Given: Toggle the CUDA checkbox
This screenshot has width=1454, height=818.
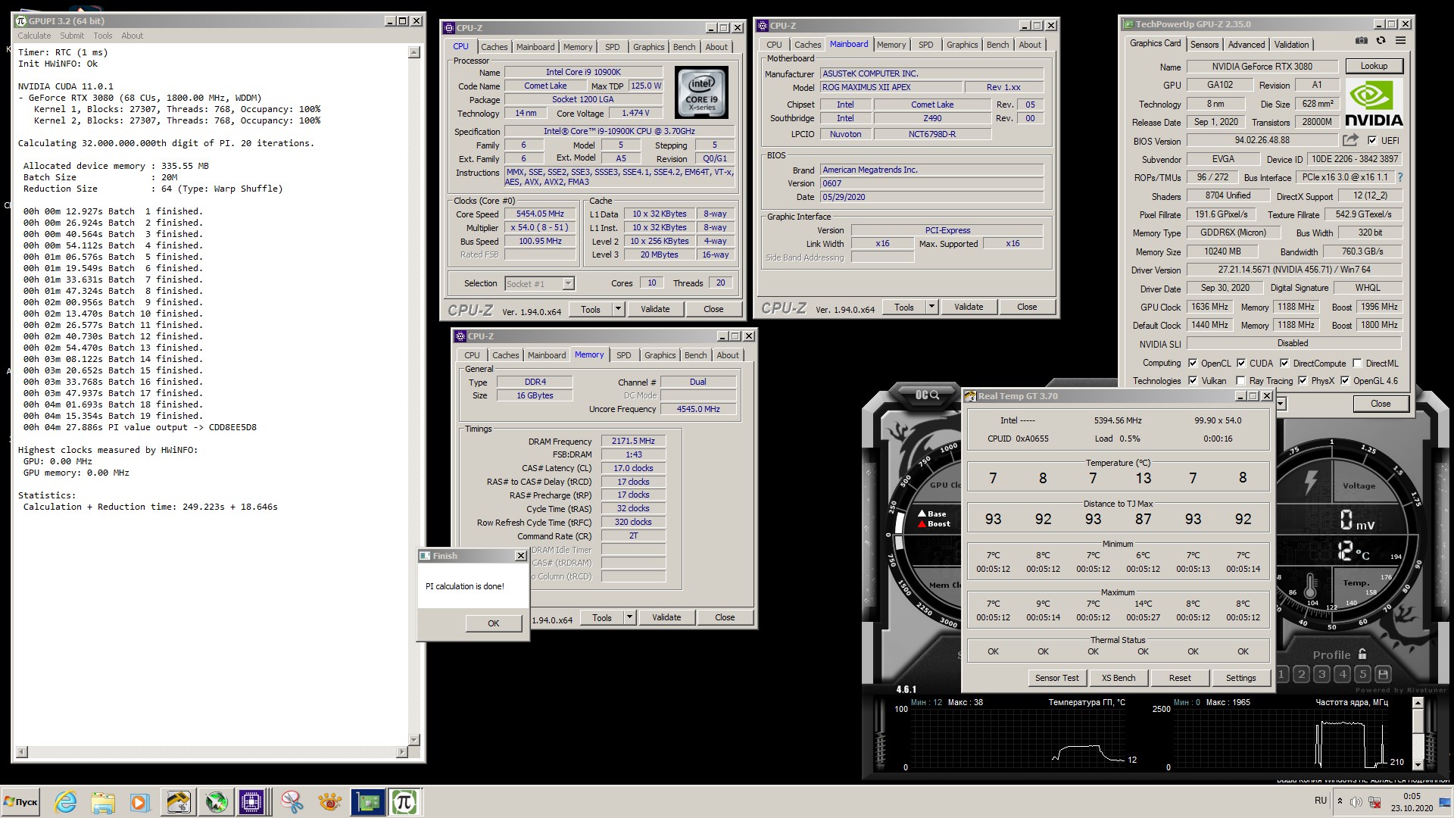Looking at the screenshot, I should 1241,364.
